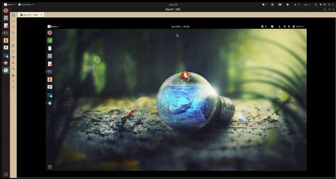Viewport: 336px width, 179px height.
Task: Click remote desktop notification indicator
Action: click(x=264, y=26)
